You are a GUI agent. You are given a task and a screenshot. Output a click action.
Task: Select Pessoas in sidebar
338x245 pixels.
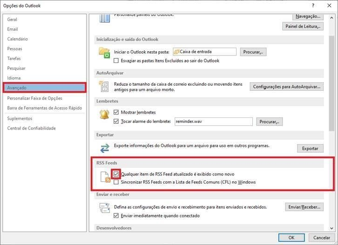point(45,49)
